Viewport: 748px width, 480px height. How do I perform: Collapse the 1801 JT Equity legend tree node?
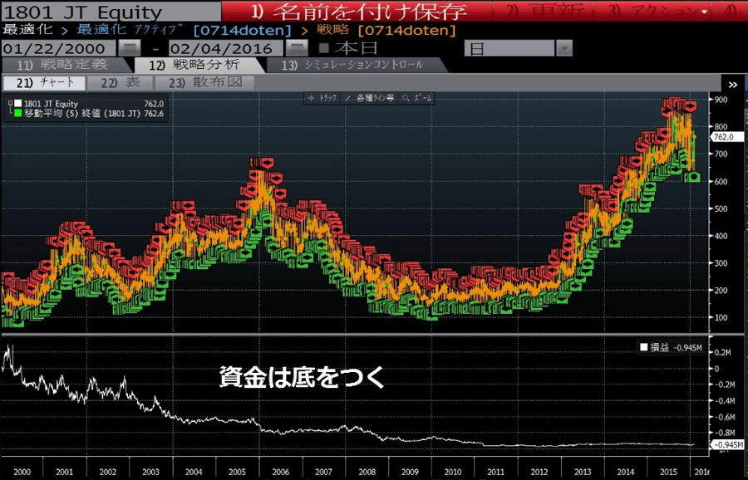(9, 104)
